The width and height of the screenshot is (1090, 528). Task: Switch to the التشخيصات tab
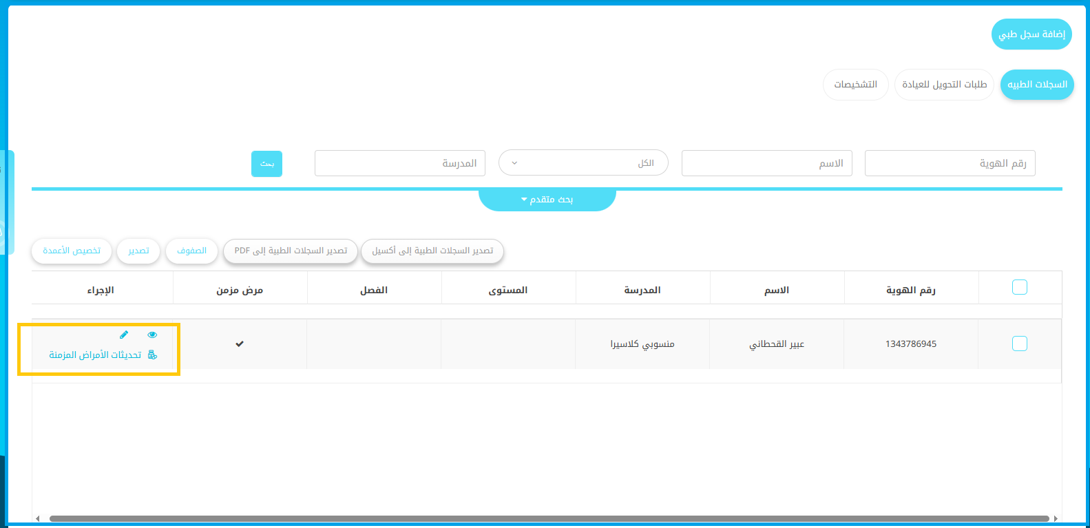click(855, 85)
